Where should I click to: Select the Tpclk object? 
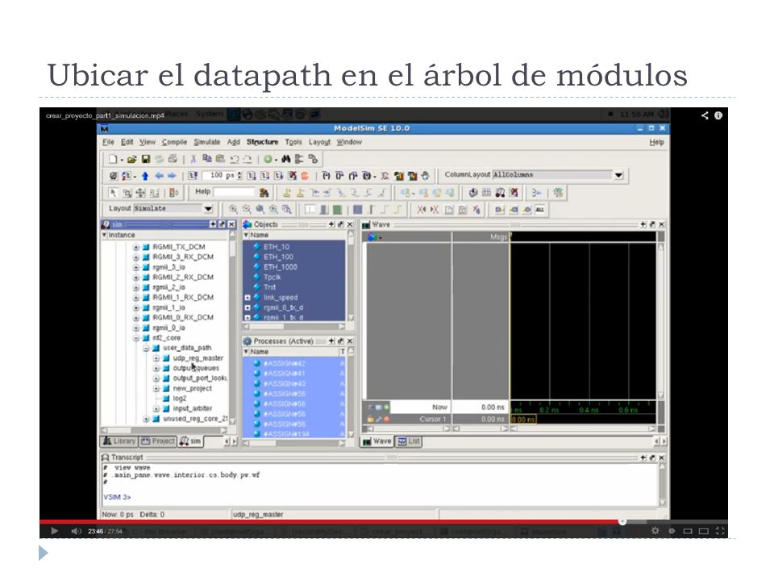click(x=272, y=277)
